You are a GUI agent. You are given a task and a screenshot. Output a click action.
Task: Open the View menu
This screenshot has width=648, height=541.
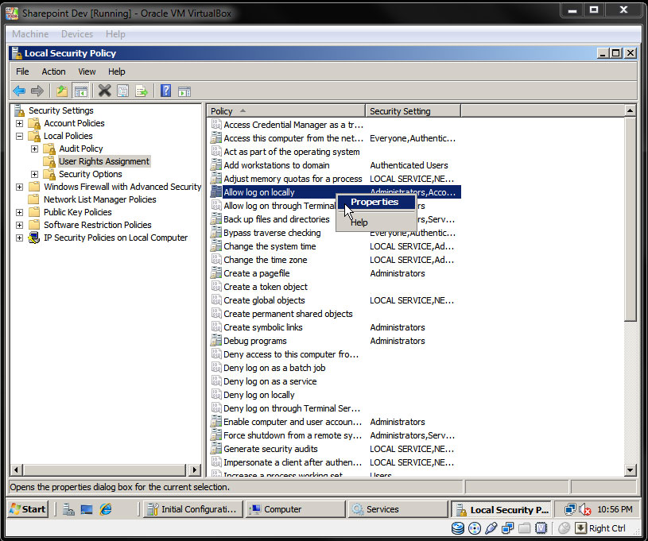[x=87, y=71]
